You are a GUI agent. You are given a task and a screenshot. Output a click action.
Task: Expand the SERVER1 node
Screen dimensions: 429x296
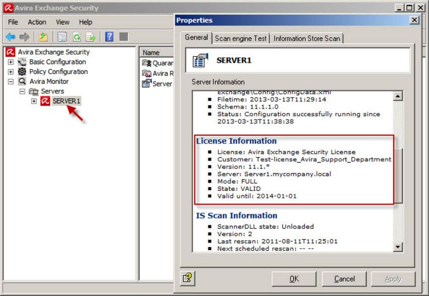click(x=34, y=101)
